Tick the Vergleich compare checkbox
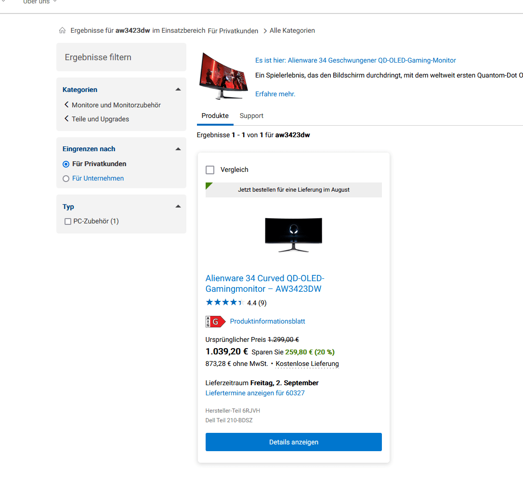 click(x=210, y=170)
